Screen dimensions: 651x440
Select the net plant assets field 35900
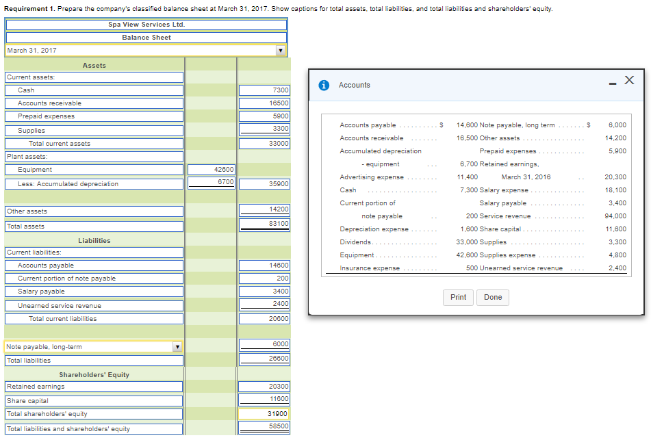[264, 184]
